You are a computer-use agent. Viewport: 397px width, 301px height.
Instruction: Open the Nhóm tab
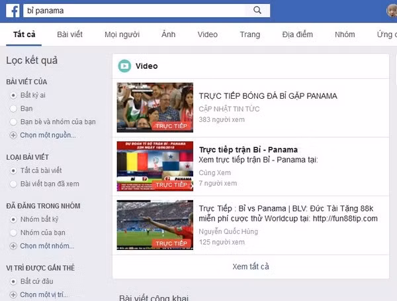(x=345, y=34)
